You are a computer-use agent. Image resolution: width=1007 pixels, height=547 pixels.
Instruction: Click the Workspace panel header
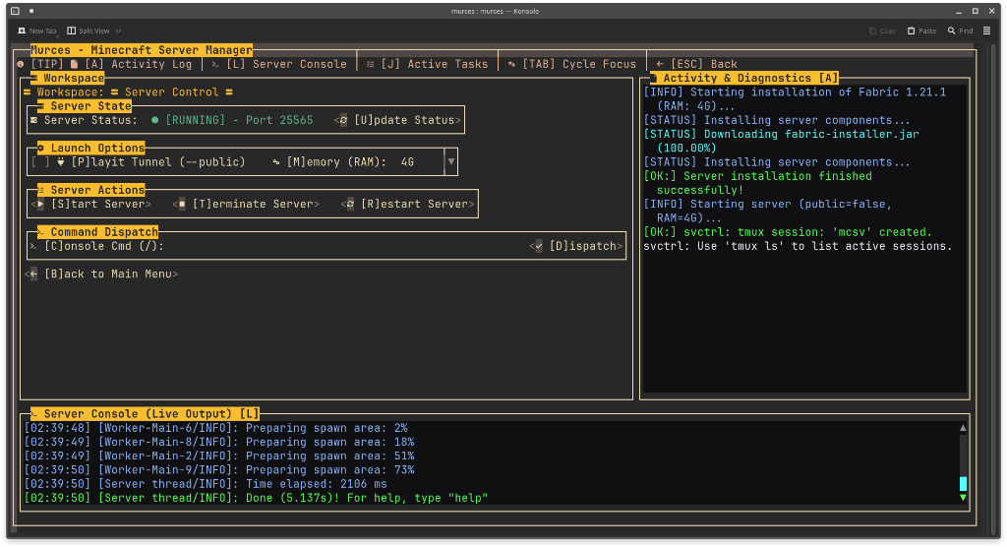(x=68, y=78)
